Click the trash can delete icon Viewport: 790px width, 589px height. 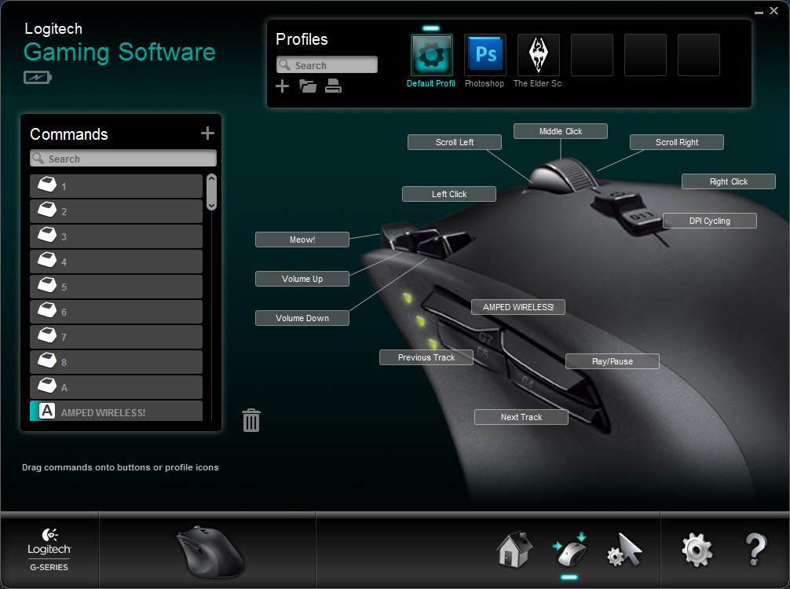point(251,420)
